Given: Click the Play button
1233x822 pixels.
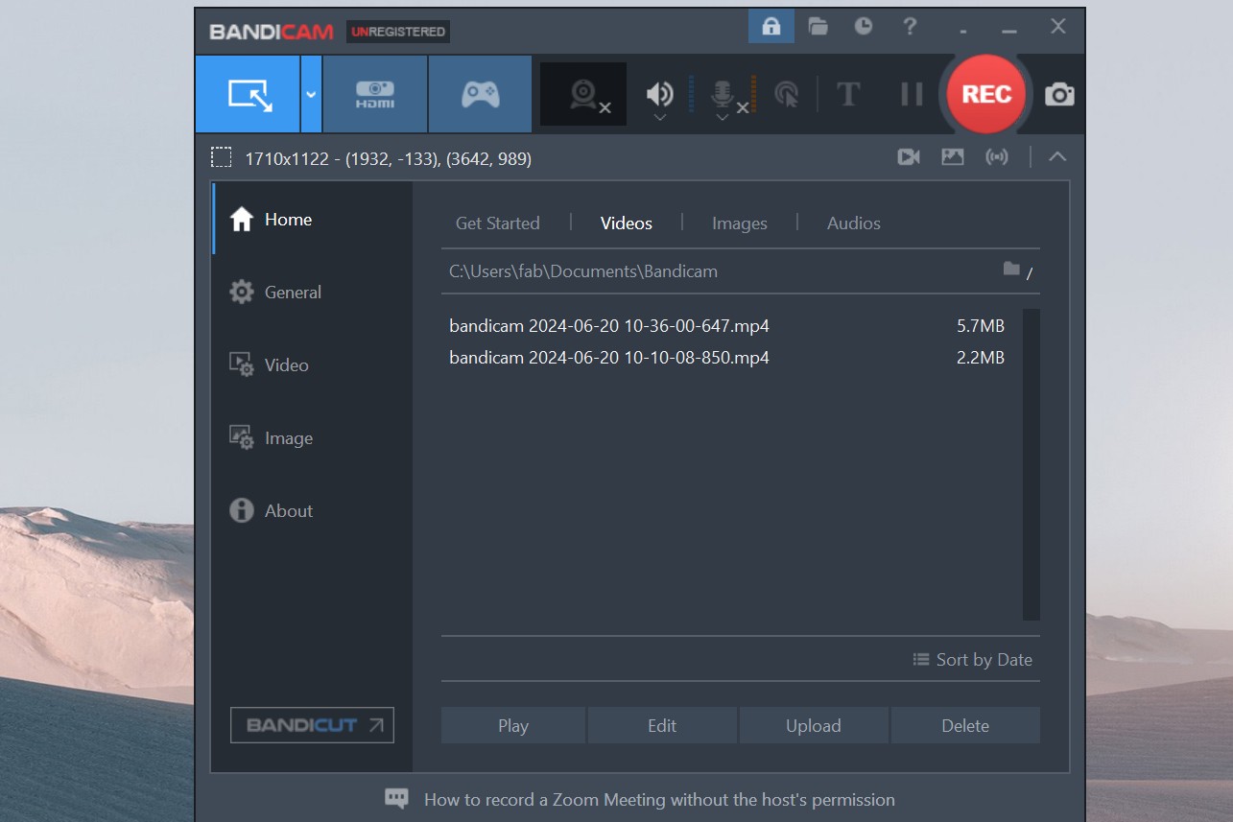Looking at the screenshot, I should pos(513,725).
